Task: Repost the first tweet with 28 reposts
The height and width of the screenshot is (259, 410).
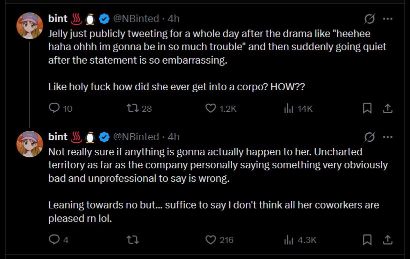Action: (133, 108)
